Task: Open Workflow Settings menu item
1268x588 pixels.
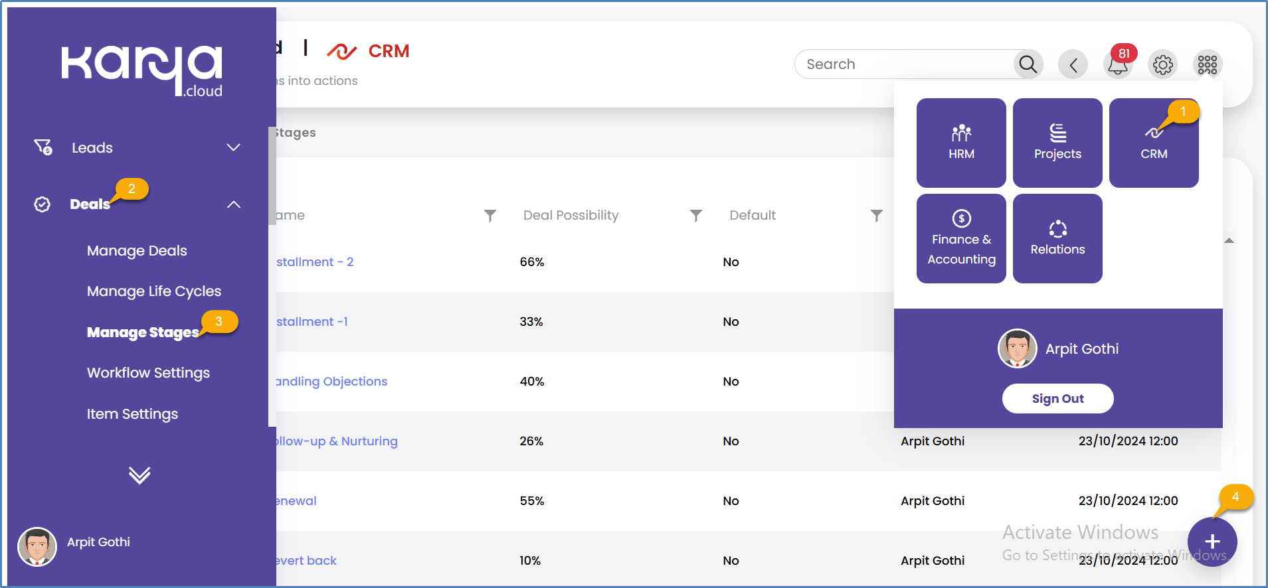Action: [148, 373]
